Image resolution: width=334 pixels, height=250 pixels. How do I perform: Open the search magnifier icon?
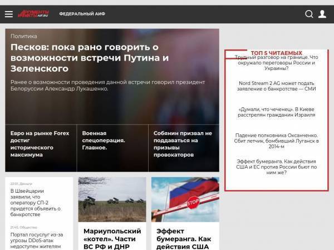309,14
